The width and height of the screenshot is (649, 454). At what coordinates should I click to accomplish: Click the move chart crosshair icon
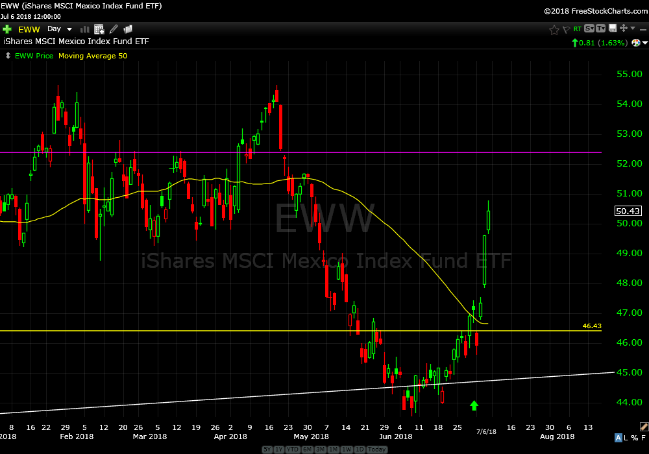[x=624, y=29]
